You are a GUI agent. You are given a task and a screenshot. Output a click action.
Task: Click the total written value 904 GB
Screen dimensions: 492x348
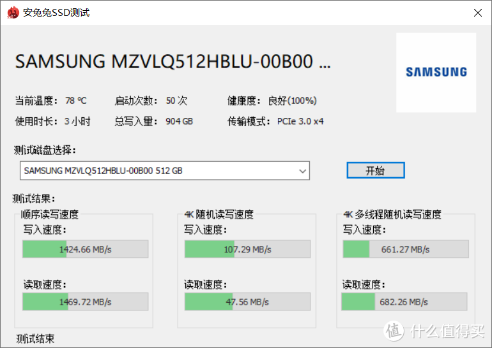click(x=179, y=122)
